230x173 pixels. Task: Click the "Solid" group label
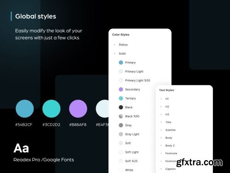[122, 54]
